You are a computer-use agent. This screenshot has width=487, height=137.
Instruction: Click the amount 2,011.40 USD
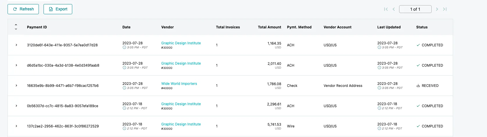(x=274, y=65)
